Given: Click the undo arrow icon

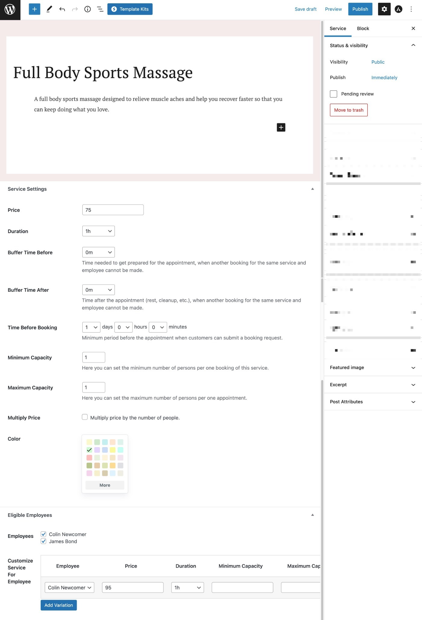Looking at the screenshot, I should [x=62, y=9].
